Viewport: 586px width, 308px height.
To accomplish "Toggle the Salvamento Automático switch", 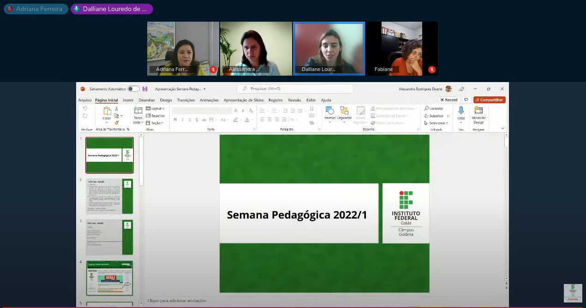I will 133,89.
